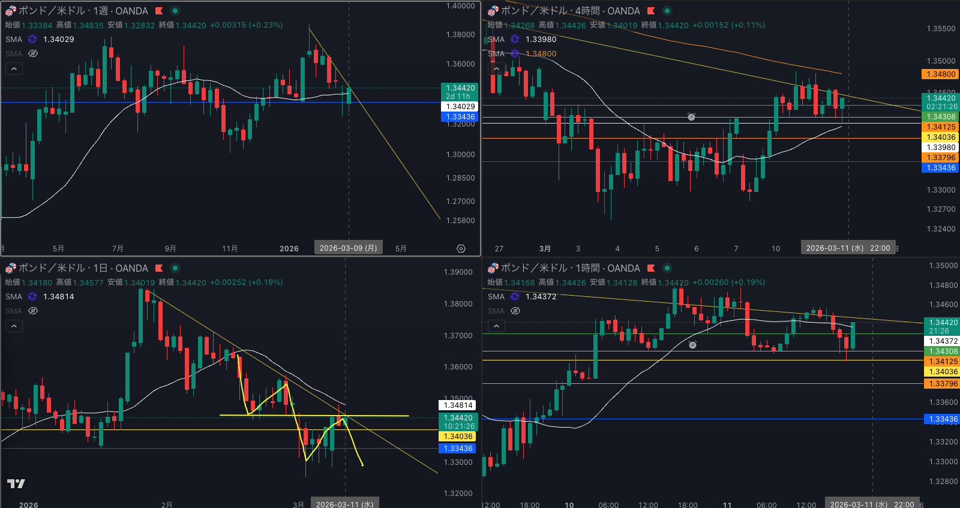
Task: Select the ポンド/米ドル 1週 chart title
Action: (x=83, y=11)
